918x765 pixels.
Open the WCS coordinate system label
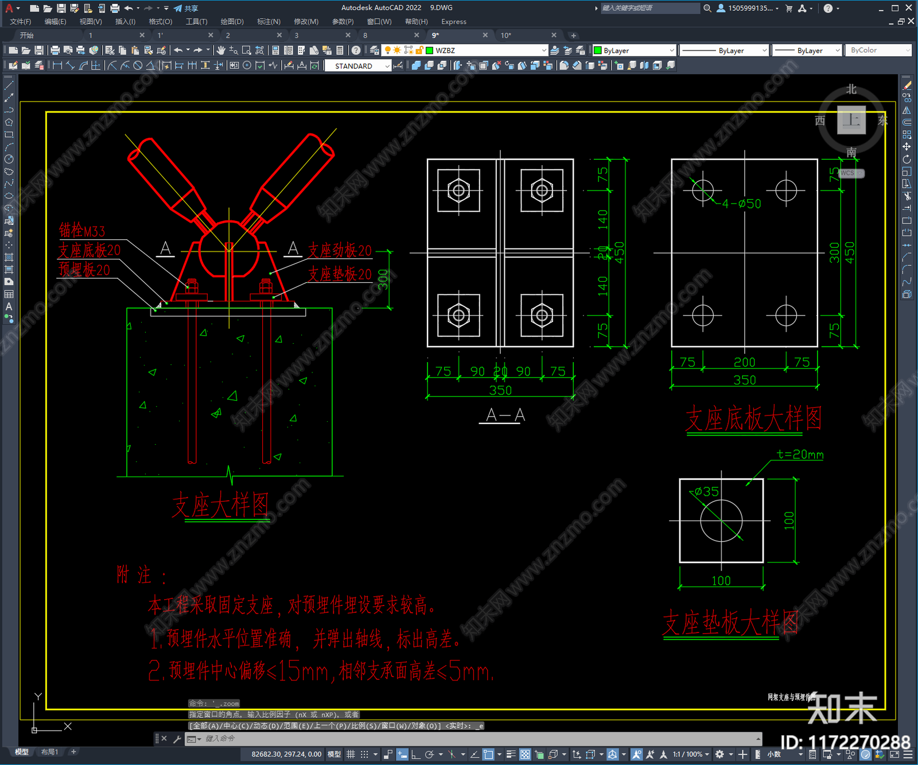851,173
